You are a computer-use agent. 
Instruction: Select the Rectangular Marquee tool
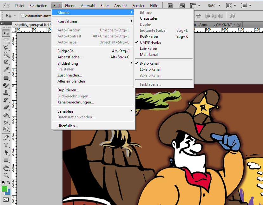tap(6, 40)
